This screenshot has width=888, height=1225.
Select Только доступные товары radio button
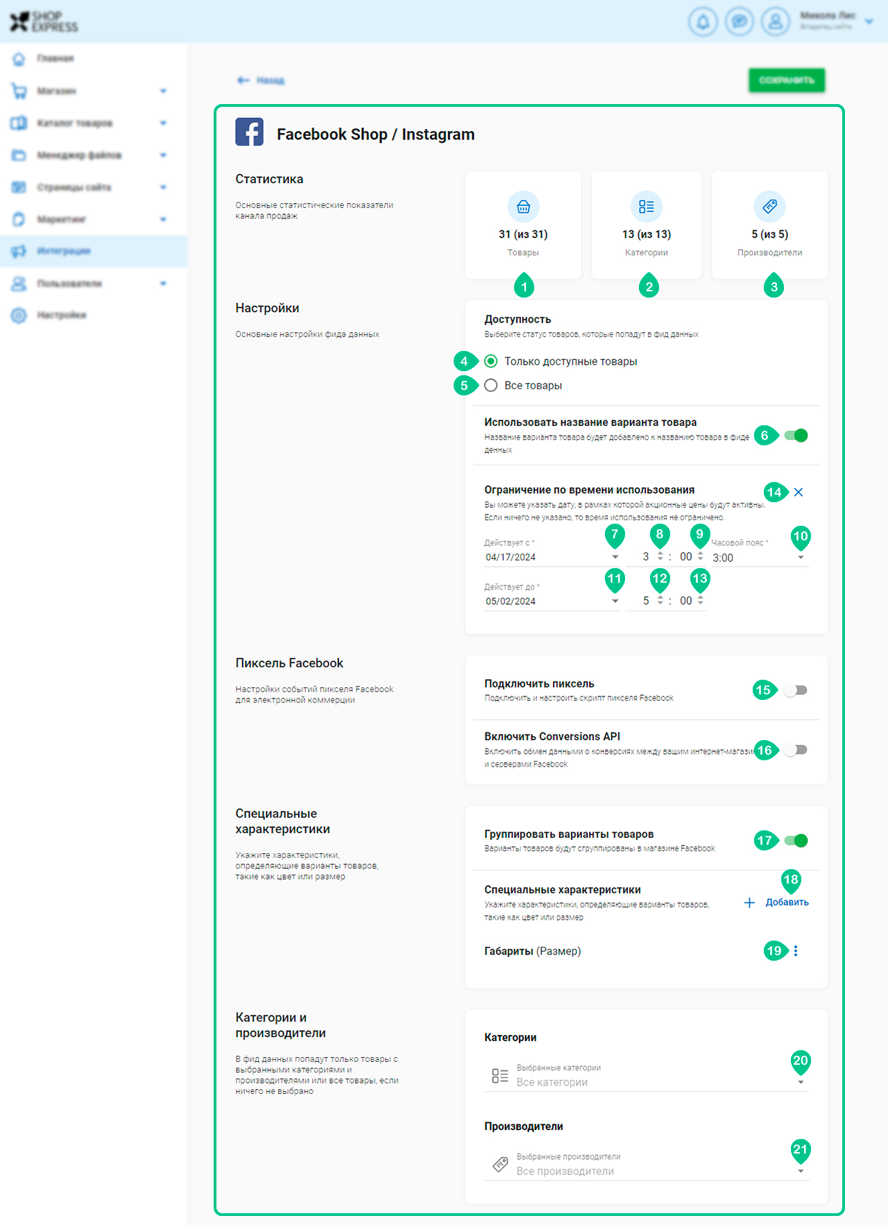pyautogui.click(x=491, y=361)
